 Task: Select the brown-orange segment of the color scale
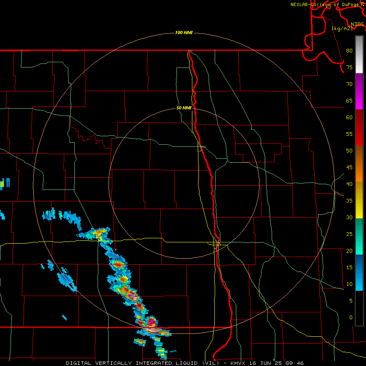359,163
